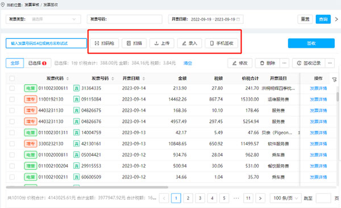Click 真 badge for invoice 14004759
The image size is (341, 208).
[x=76, y=132]
